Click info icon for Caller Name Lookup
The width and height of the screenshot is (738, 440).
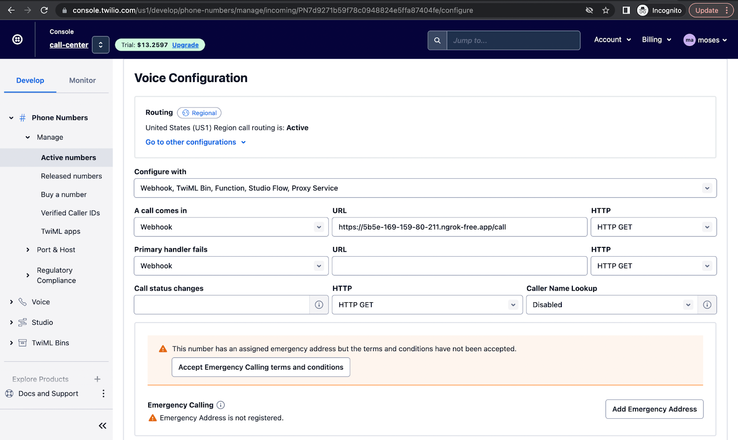707,305
